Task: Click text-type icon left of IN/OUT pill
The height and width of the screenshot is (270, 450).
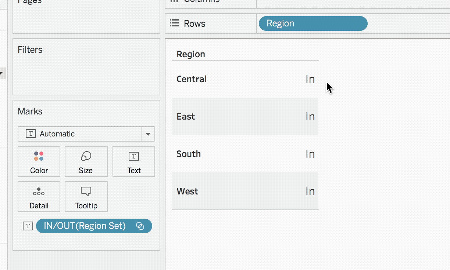Action: [28, 226]
